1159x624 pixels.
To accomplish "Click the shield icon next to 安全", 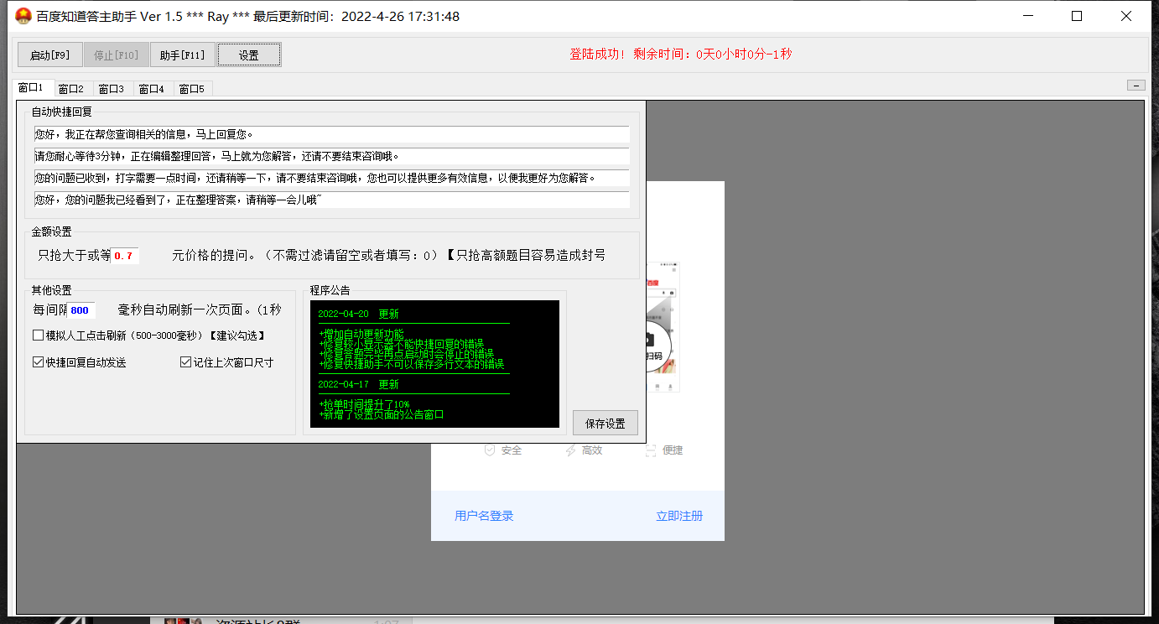I will (x=490, y=450).
